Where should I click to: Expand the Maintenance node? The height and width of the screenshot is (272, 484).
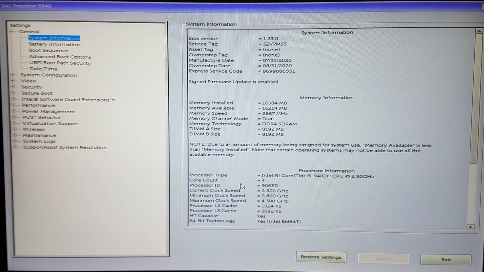(15, 135)
